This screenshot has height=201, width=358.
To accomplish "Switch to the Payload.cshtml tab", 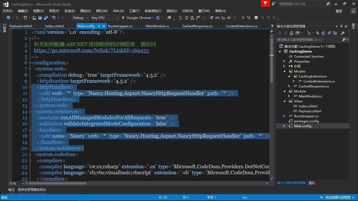I will pyautogui.click(x=21, y=26).
